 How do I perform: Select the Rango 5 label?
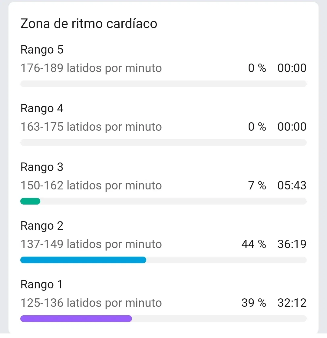point(42,50)
